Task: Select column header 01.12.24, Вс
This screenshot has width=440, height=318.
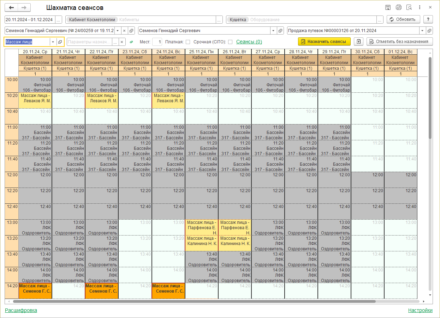Action: (400, 52)
